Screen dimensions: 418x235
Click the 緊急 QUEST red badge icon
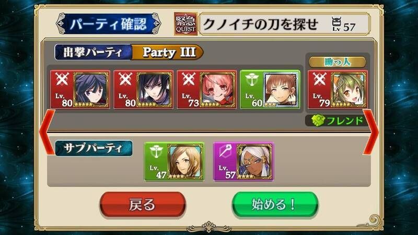pos(185,24)
